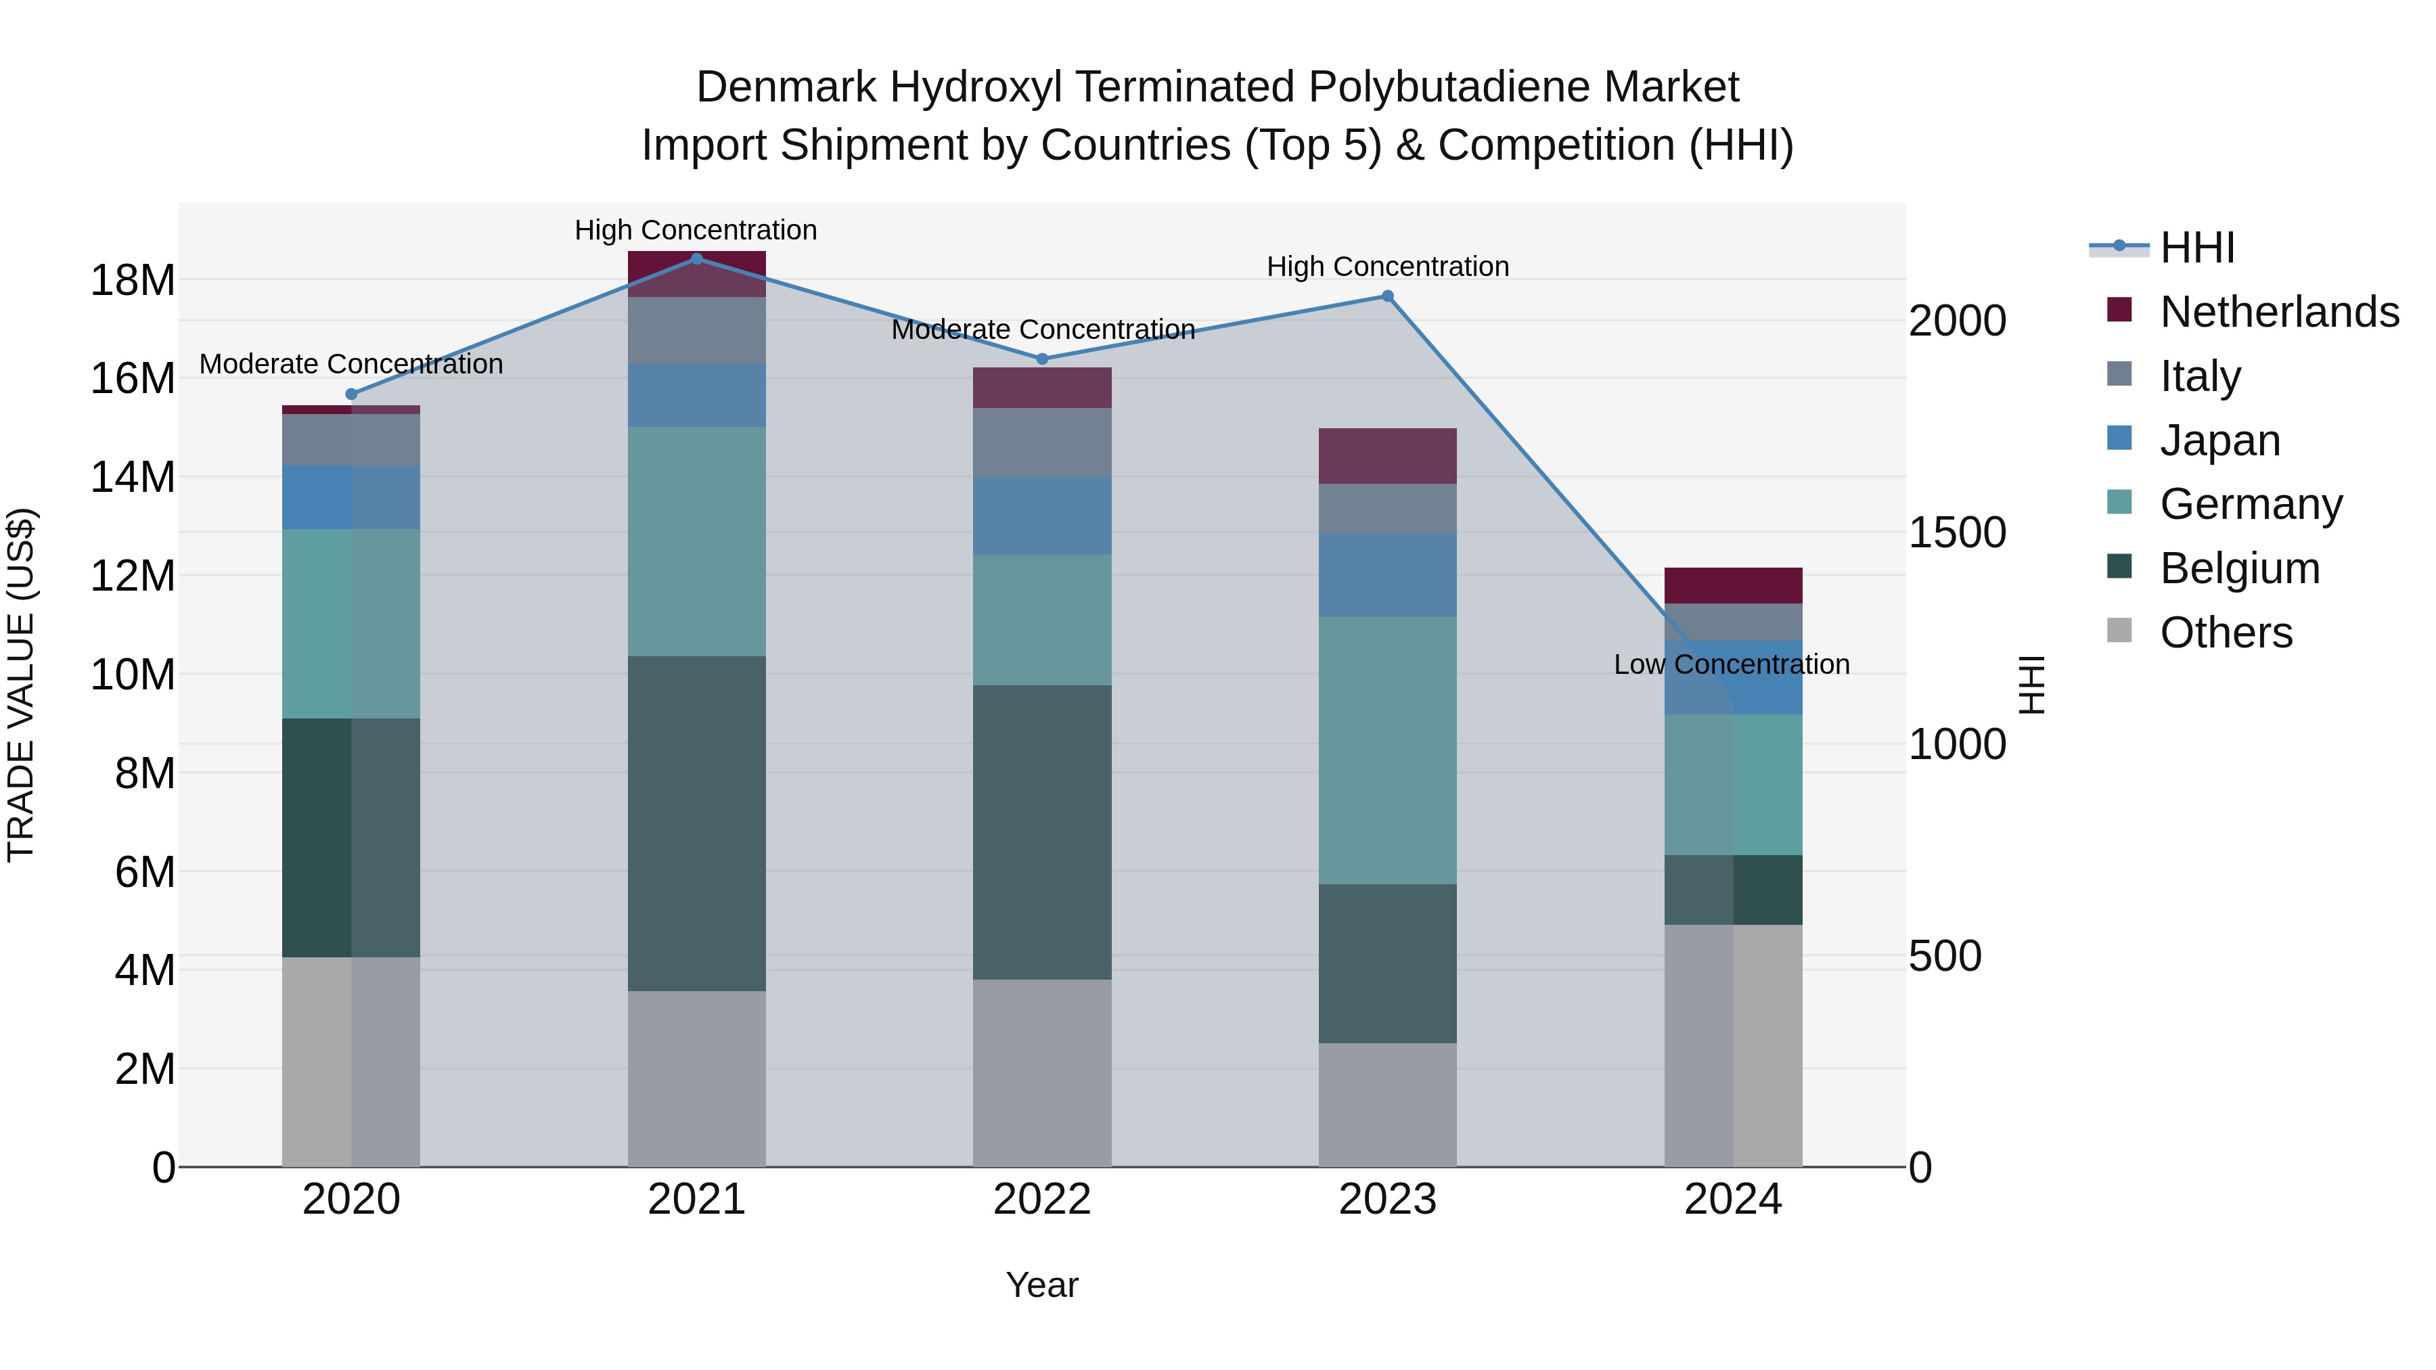Click the HHI data point for 2023
2436x1370 pixels.
[1389, 296]
